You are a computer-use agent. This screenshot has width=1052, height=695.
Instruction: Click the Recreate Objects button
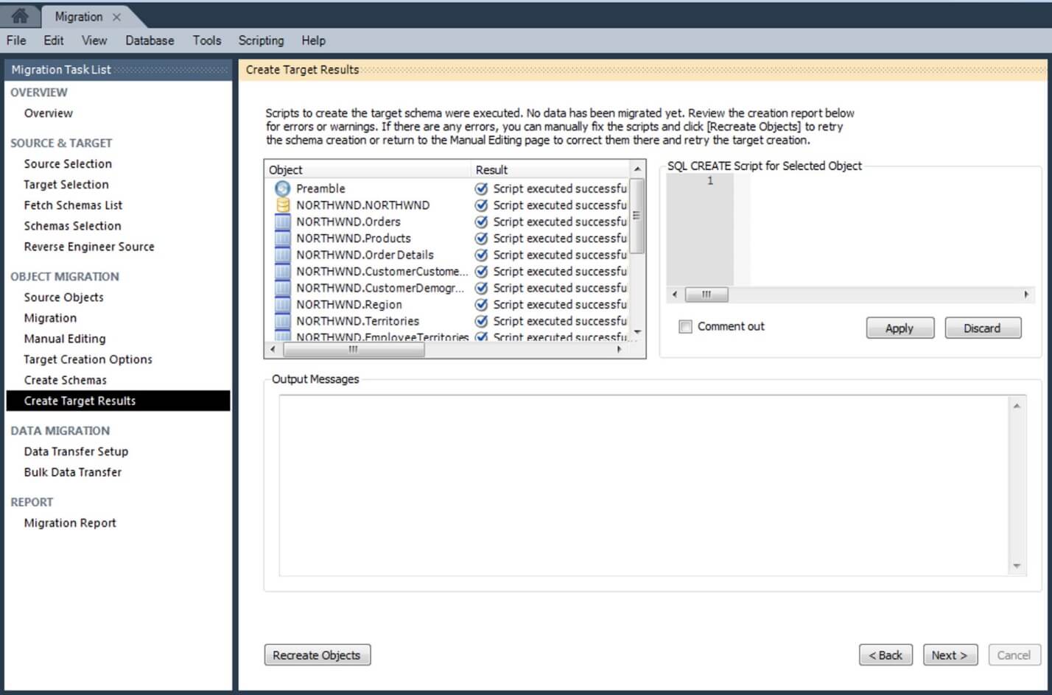pos(317,655)
